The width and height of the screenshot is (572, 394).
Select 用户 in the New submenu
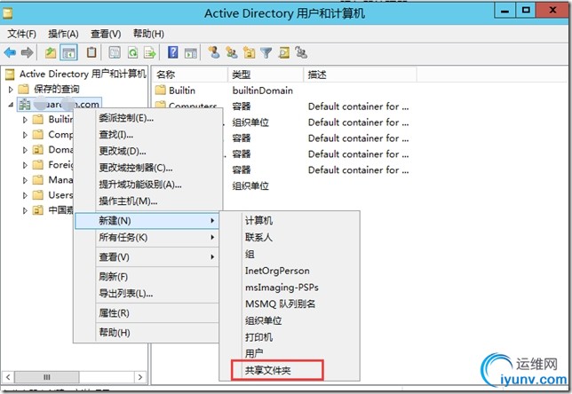tap(290, 353)
